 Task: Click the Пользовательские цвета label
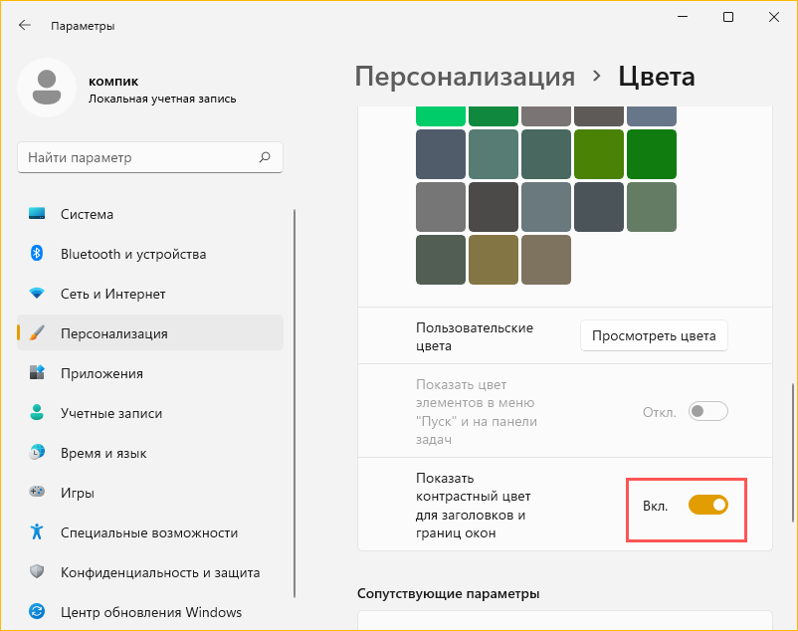(475, 336)
